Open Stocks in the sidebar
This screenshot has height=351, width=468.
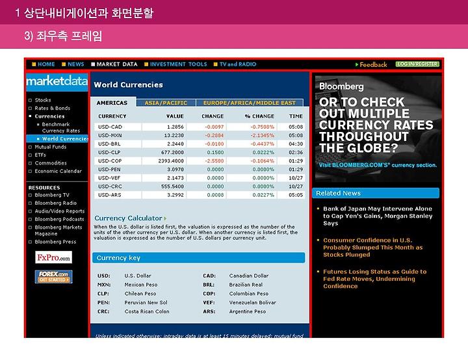43,100
